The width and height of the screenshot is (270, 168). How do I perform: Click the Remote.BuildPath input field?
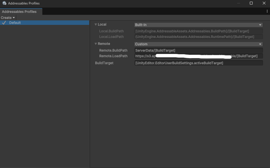point(198,50)
